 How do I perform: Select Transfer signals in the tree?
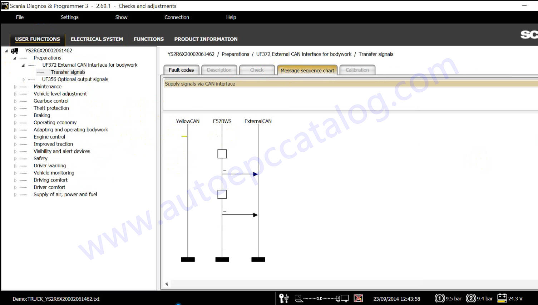point(68,72)
